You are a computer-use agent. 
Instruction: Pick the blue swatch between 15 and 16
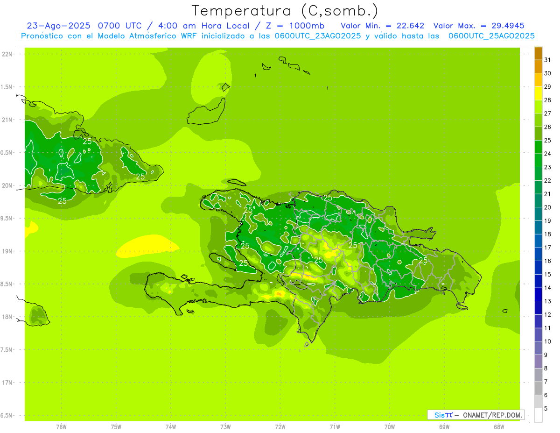coord(538,268)
